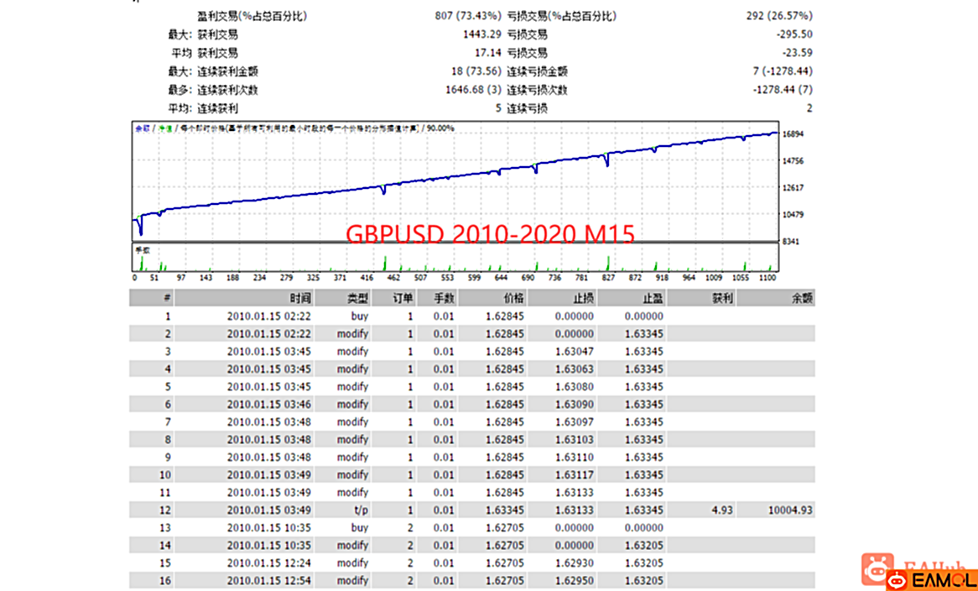Click the 16894 value on the chart axis
Image resolution: width=978 pixels, height=591 pixels.
point(793,134)
